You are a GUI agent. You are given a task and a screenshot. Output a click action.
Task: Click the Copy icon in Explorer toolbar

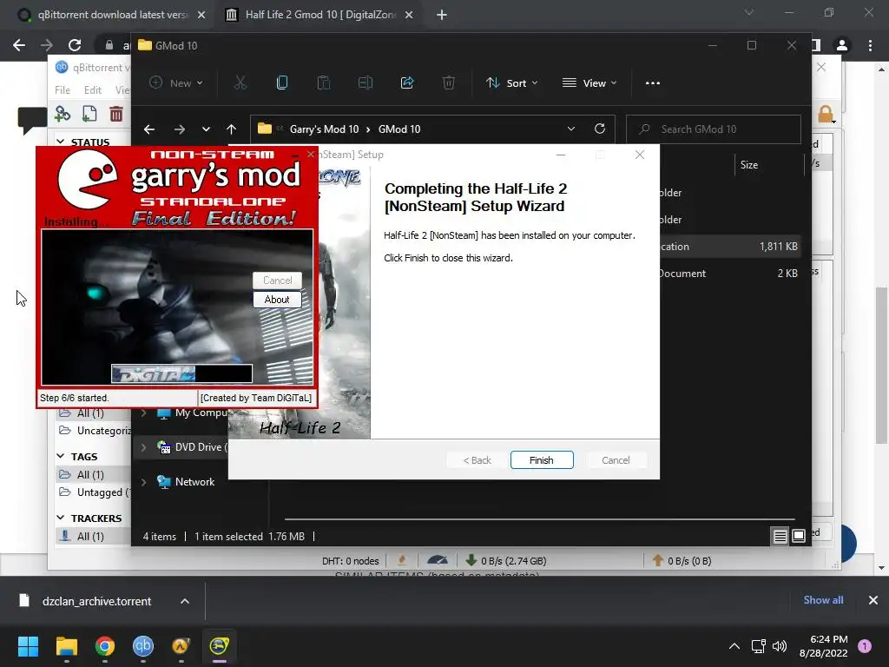[282, 83]
